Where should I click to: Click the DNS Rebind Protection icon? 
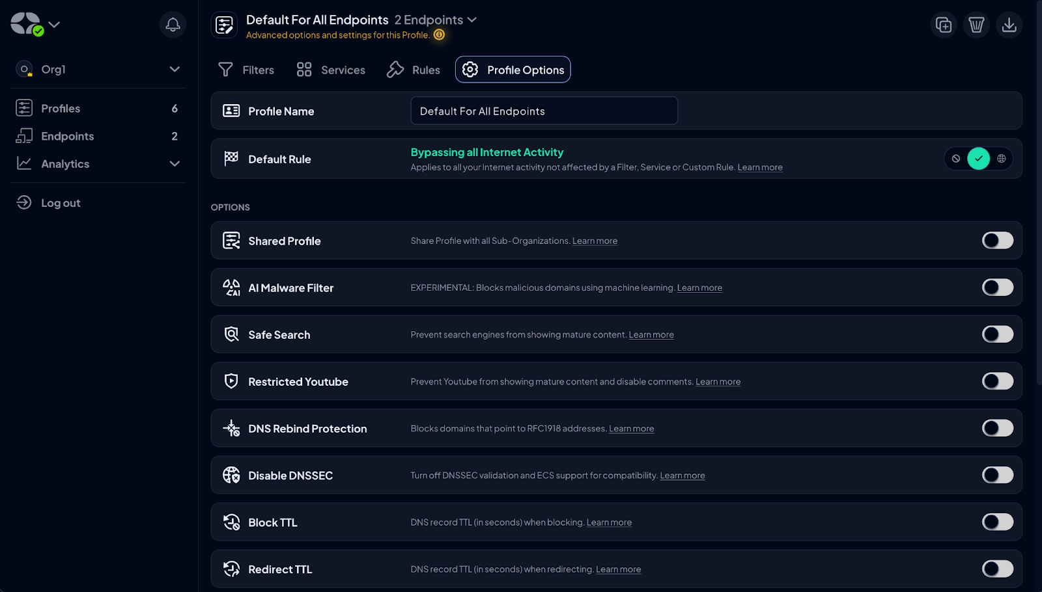pyautogui.click(x=231, y=428)
